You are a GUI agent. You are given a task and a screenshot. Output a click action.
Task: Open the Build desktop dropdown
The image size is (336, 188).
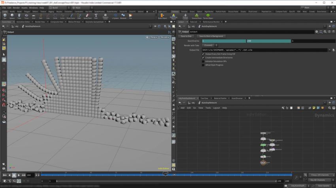[60, 8]
